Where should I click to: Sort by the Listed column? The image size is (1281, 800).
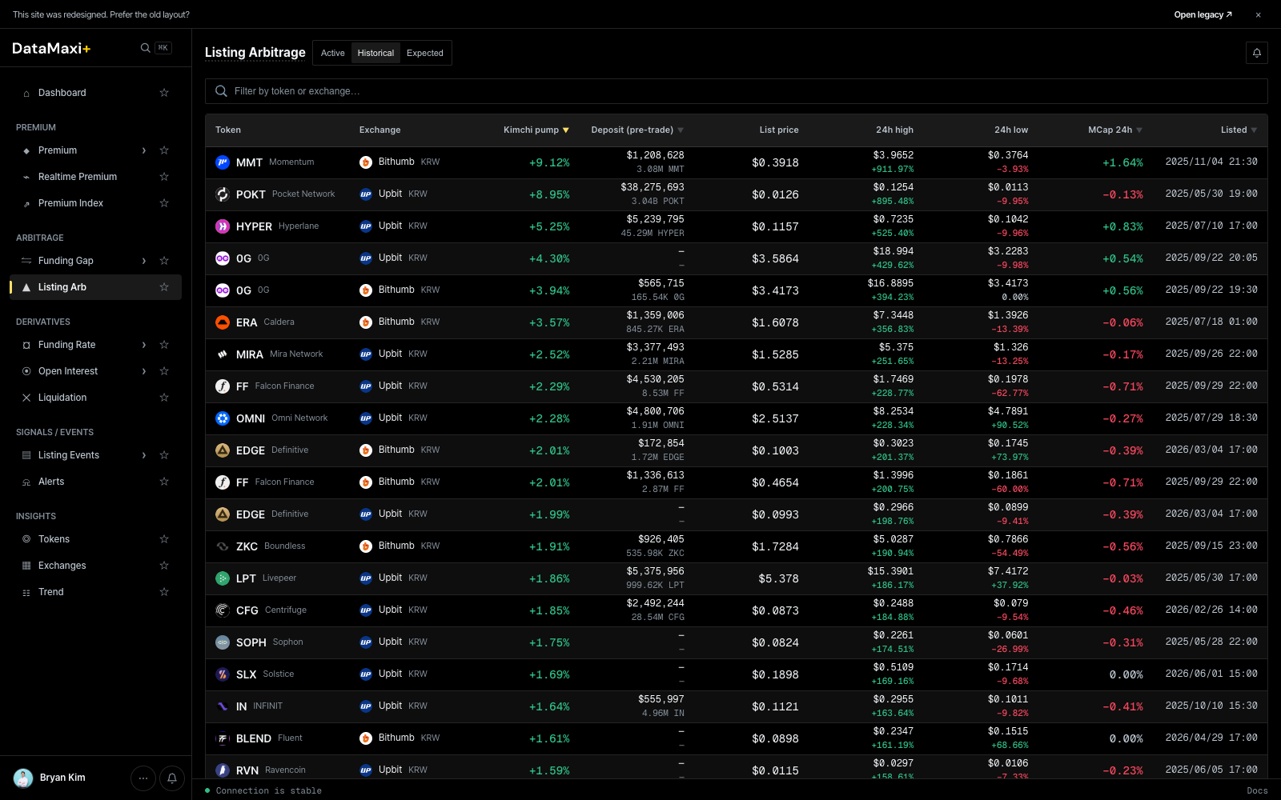1239,130
